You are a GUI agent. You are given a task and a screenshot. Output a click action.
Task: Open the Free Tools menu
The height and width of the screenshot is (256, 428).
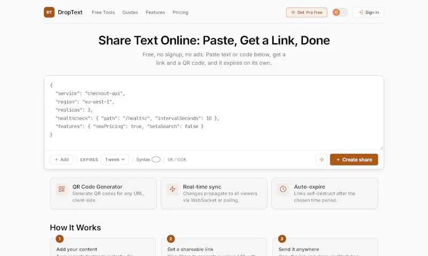103,12
